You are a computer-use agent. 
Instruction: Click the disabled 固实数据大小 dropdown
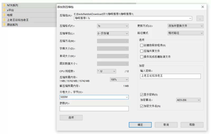[113, 64]
